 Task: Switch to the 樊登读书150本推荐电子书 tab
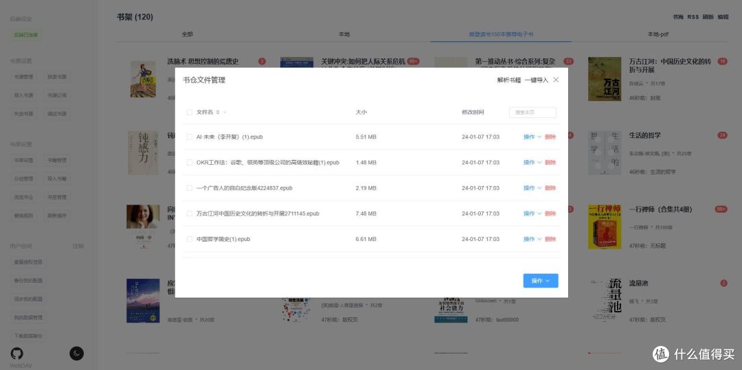501,34
